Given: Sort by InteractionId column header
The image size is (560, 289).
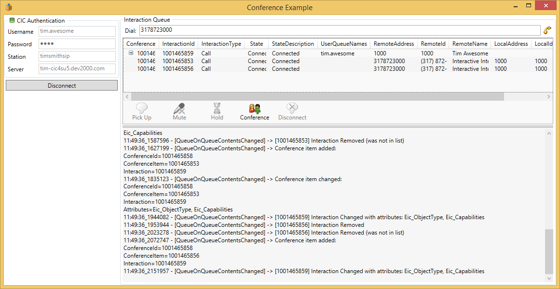Looking at the screenshot, I should (x=178, y=43).
